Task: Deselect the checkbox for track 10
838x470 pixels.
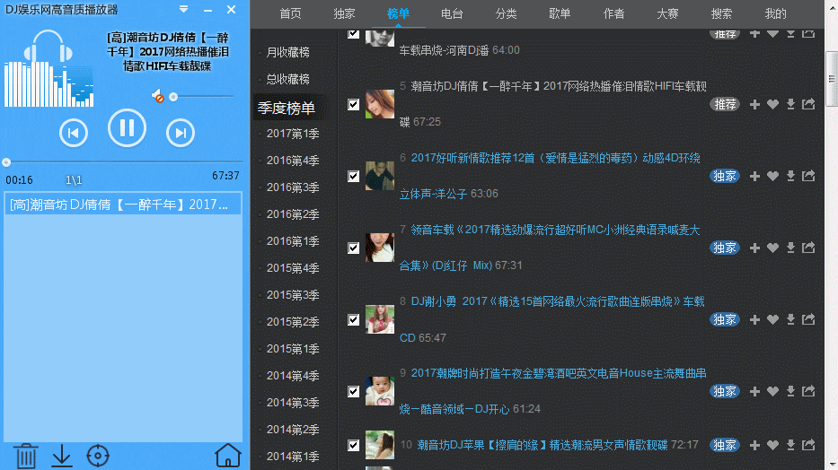Action: coord(353,445)
